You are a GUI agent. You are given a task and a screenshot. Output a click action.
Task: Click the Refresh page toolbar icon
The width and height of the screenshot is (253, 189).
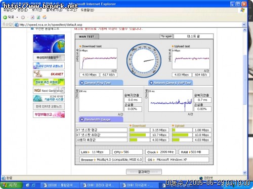tap(38, 17)
